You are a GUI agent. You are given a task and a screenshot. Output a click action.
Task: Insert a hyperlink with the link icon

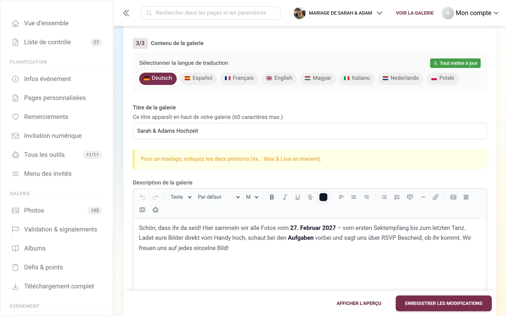[436, 197]
